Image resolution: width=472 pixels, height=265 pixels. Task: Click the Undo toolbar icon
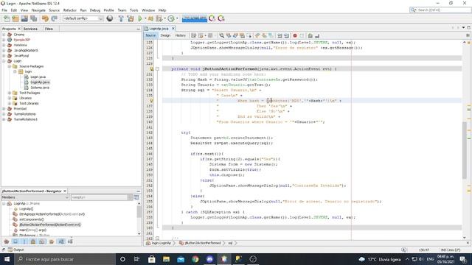[45, 18]
